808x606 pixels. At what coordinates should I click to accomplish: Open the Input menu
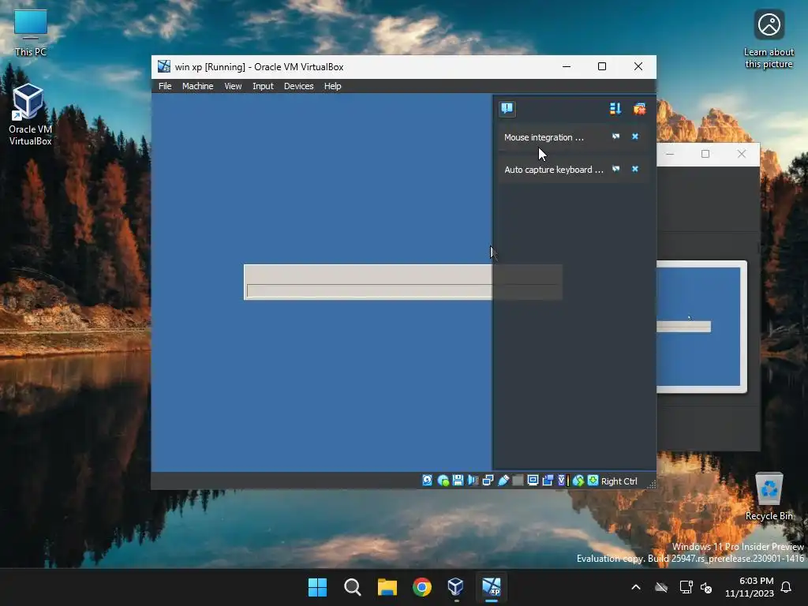(263, 86)
